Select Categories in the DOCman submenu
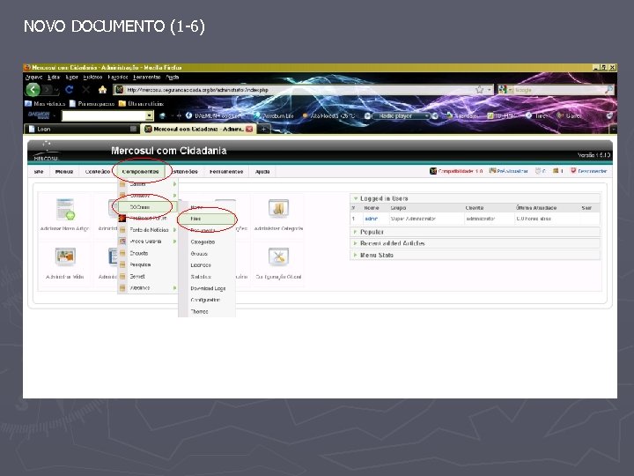This screenshot has width=634, height=476. tap(203, 242)
